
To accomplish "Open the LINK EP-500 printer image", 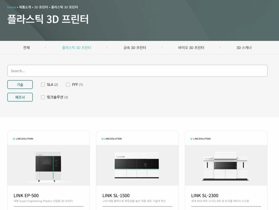I will pyautogui.click(x=48, y=165).
